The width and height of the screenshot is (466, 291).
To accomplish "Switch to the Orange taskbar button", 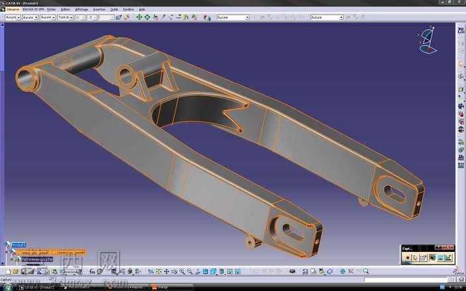I will click(x=171, y=288).
